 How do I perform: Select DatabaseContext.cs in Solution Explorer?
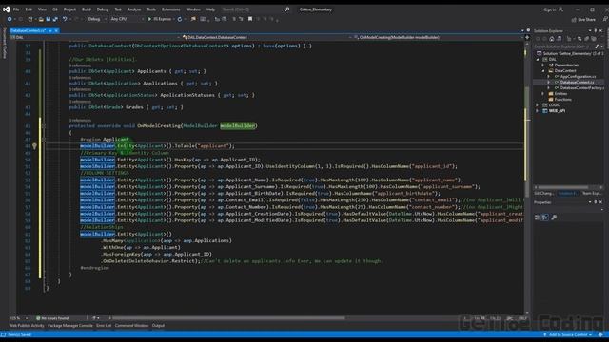tap(578, 83)
